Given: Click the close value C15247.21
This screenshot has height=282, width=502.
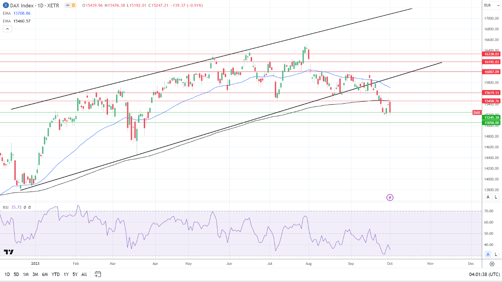Looking at the screenshot, I should [x=159, y=6].
